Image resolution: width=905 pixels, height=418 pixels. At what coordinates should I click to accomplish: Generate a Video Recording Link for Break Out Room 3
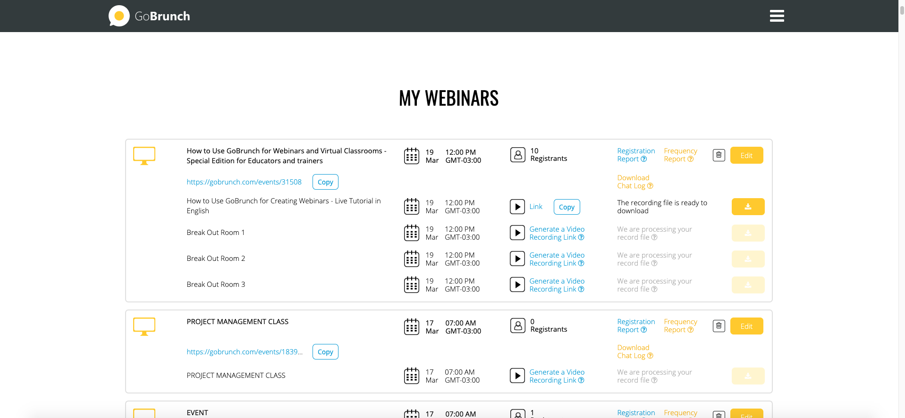click(x=557, y=285)
